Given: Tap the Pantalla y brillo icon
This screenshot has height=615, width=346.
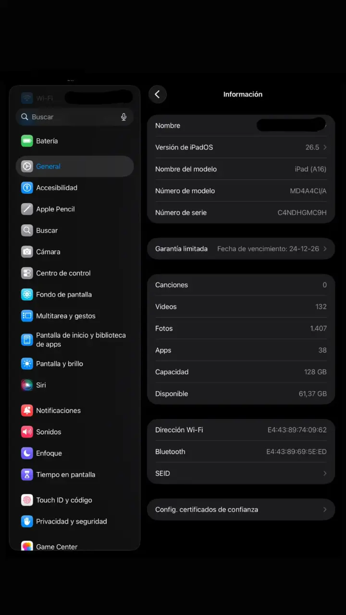Looking at the screenshot, I should click(x=27, y=364).
